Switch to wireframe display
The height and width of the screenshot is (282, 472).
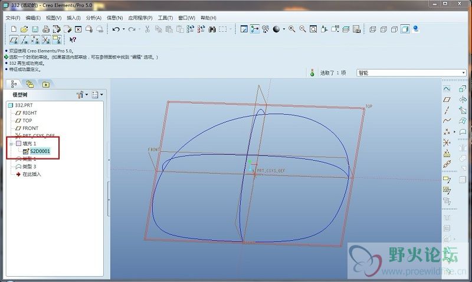click(x=373, y=29)
